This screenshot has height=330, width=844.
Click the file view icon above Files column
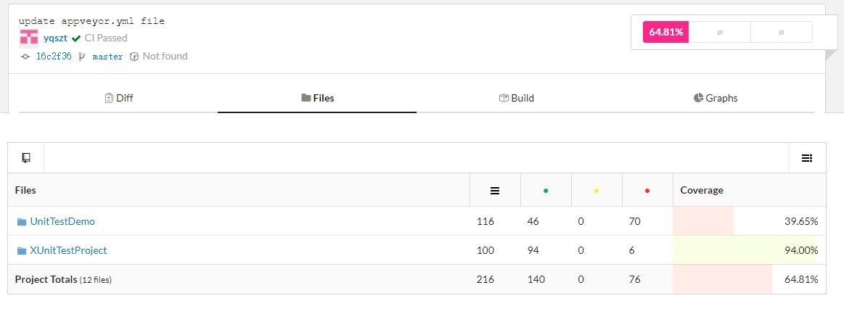pyautogui.click(x=26, y=157)
